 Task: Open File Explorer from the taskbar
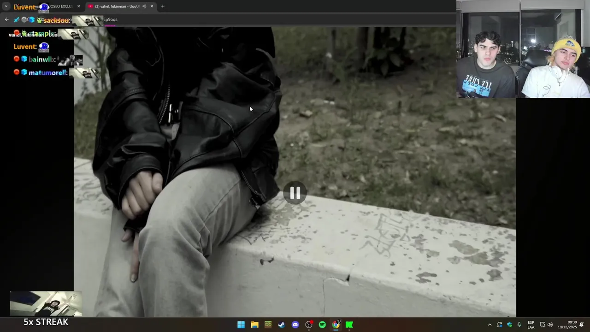[x=254, y=325]
